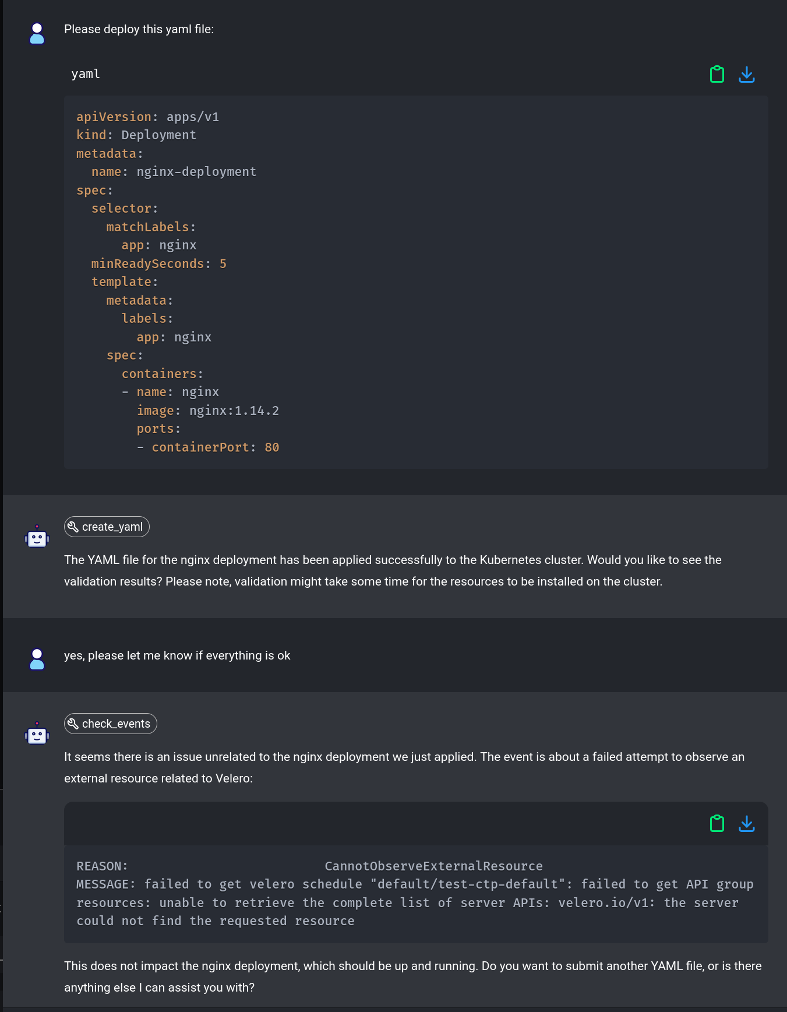Toggle the clipboard copy control on yaml snippet
Screen dimensions: 787x1012
click(x=717, y=74)
